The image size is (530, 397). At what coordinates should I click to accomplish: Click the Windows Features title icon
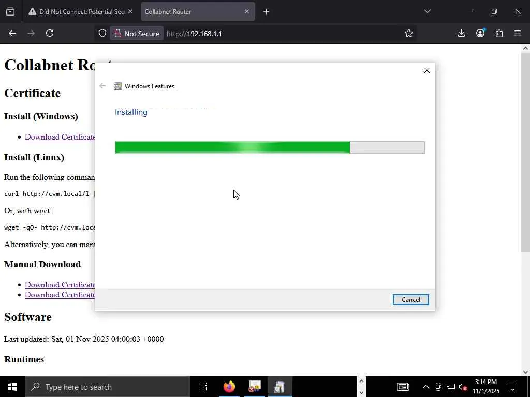[x=117, y=86]
